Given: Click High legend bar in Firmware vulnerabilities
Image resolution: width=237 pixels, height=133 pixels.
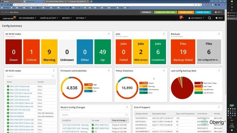Looking at the screenshot, I should click(x=88, y=85).
